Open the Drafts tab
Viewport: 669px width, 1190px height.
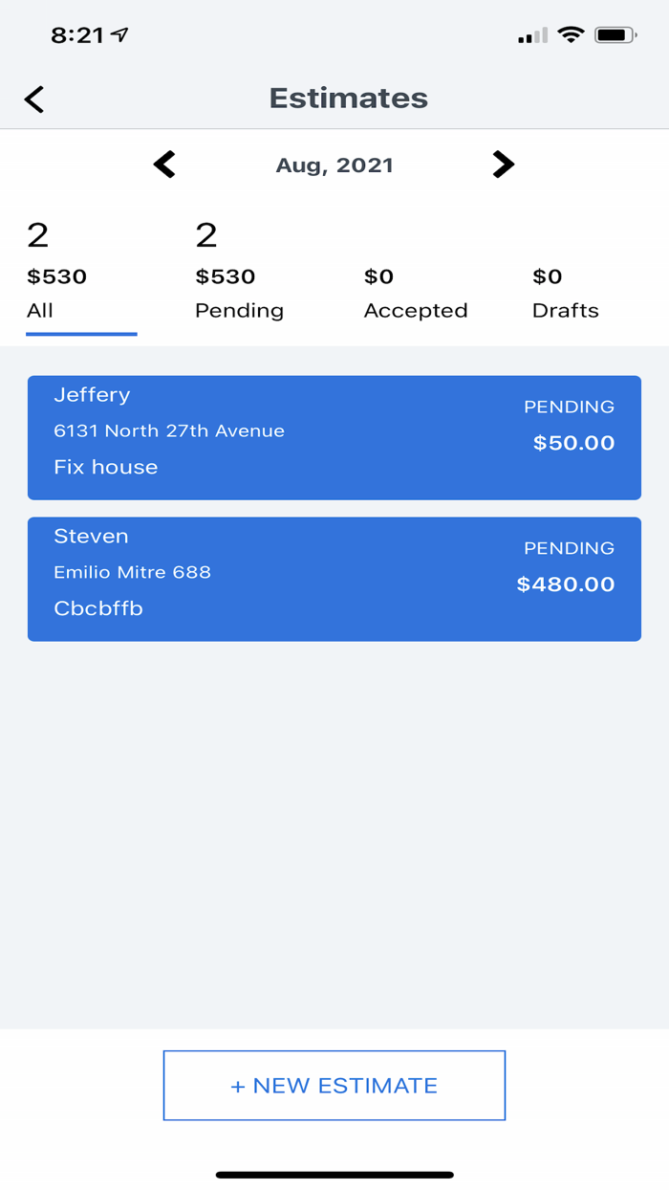pyautogui.click(x=566, y=310)
